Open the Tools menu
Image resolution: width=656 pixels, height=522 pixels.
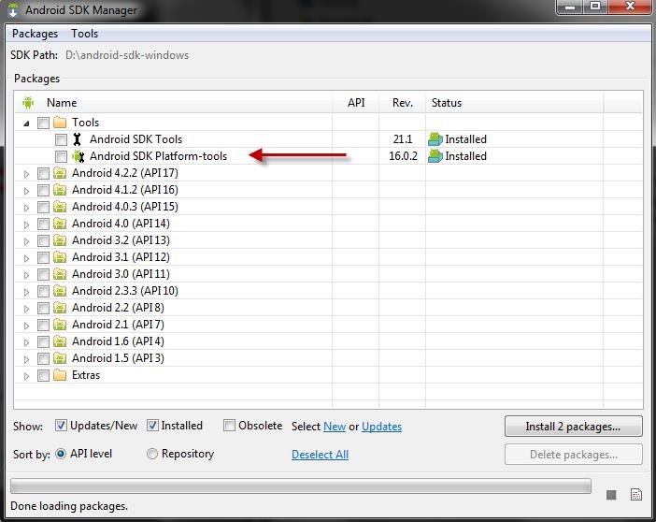[84, 34]
